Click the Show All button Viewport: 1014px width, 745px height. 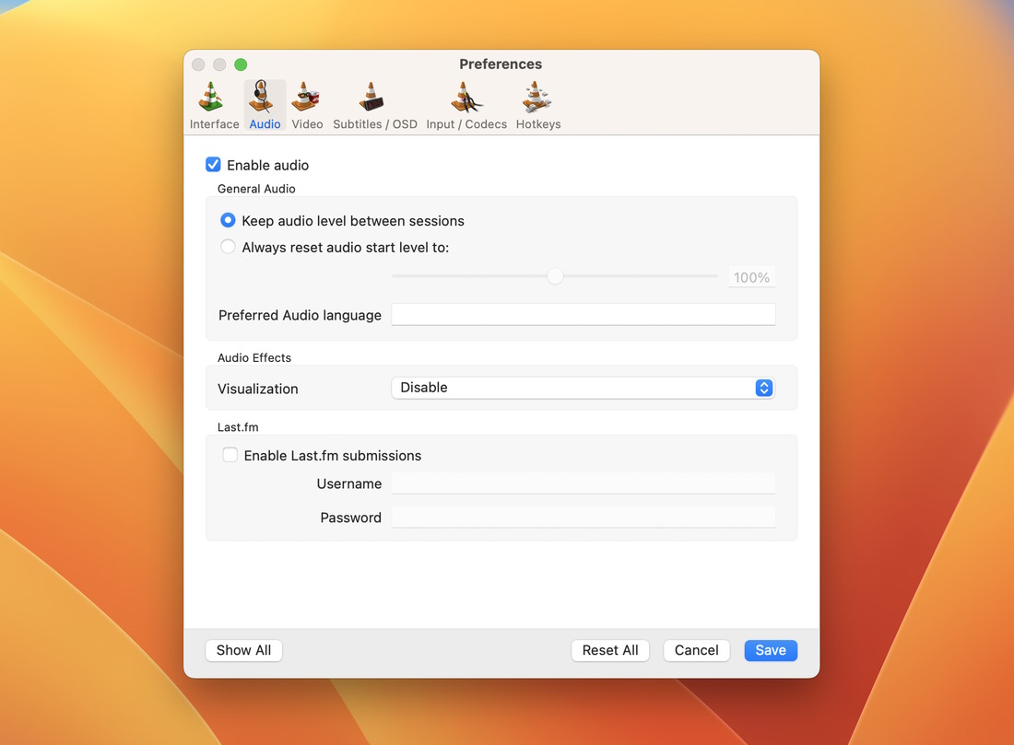[x=243, y=650]
